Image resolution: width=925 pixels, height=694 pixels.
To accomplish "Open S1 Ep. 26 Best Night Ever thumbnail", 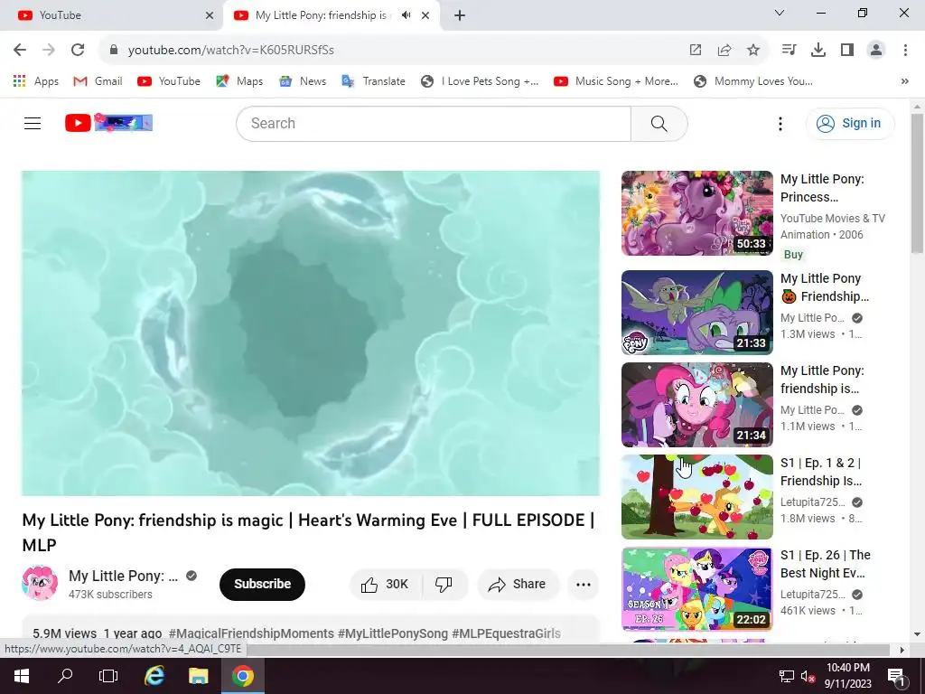I will (697, 589).
